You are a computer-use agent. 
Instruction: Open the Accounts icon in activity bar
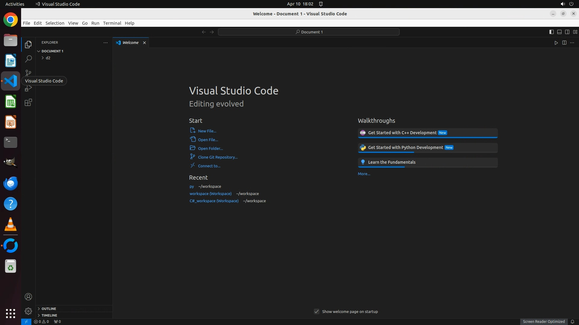coord(28,297)
